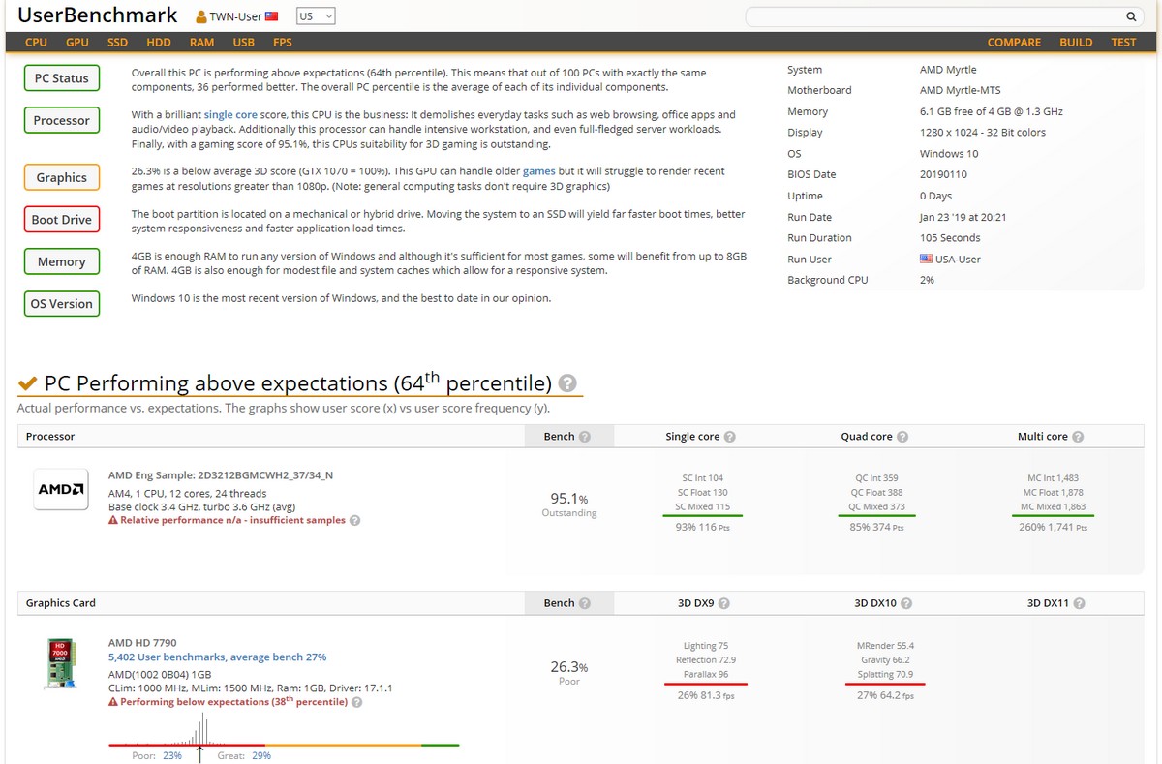Viewport: 1162px width, 764px height.
Task: Click the Memory button
Action: tap(62, 261)
